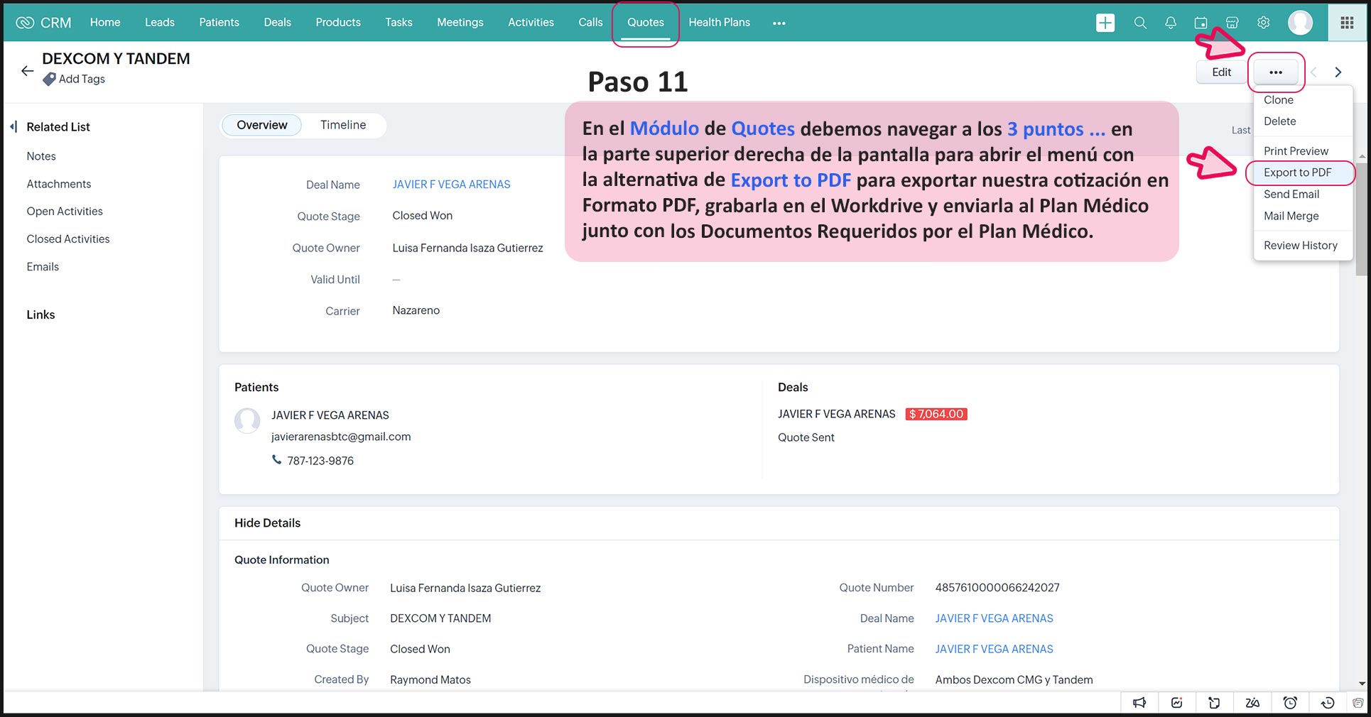1371x717 pixels.
Task: Click the plus create-new icon
Action: pos(1105,23)
